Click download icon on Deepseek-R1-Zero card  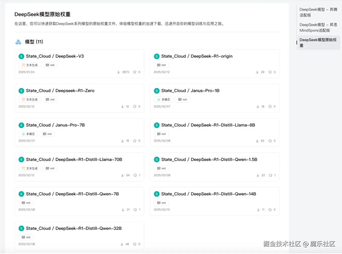[x=122, y=106]
